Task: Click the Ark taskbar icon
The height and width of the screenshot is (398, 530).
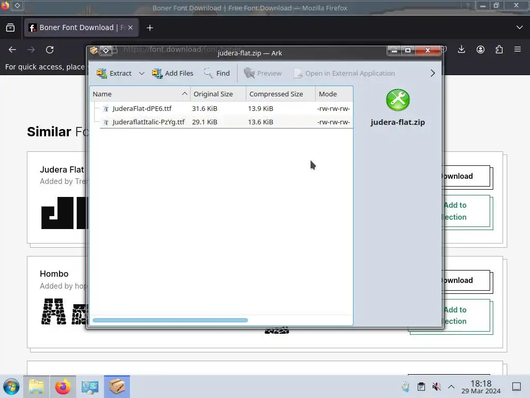Action: coord(117,387)
